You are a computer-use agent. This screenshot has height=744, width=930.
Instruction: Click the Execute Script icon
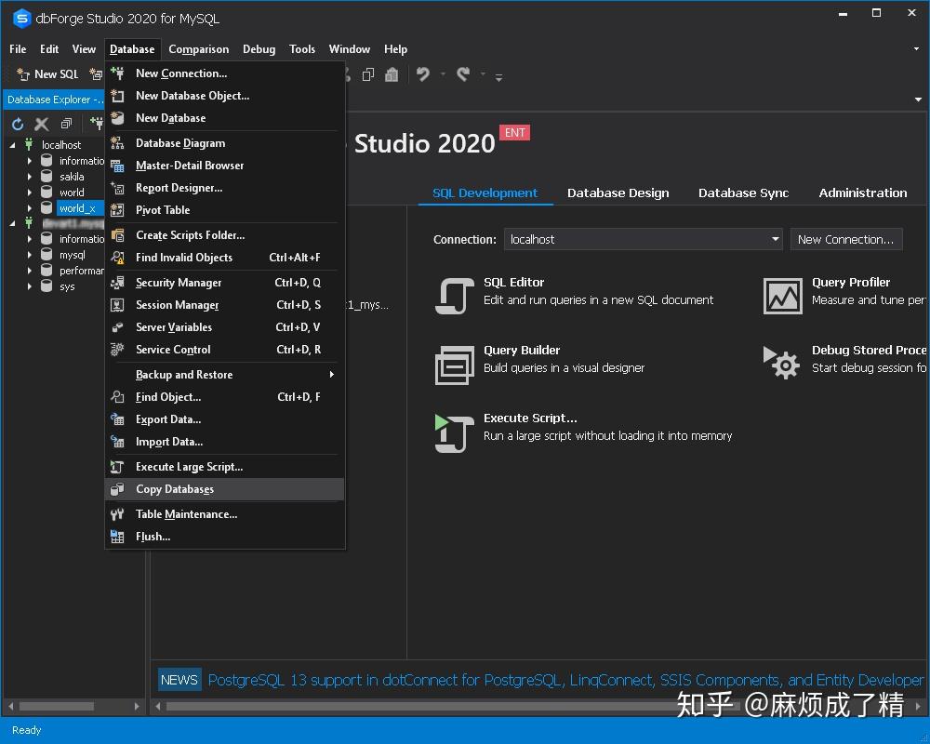click(x=453, y=432)
